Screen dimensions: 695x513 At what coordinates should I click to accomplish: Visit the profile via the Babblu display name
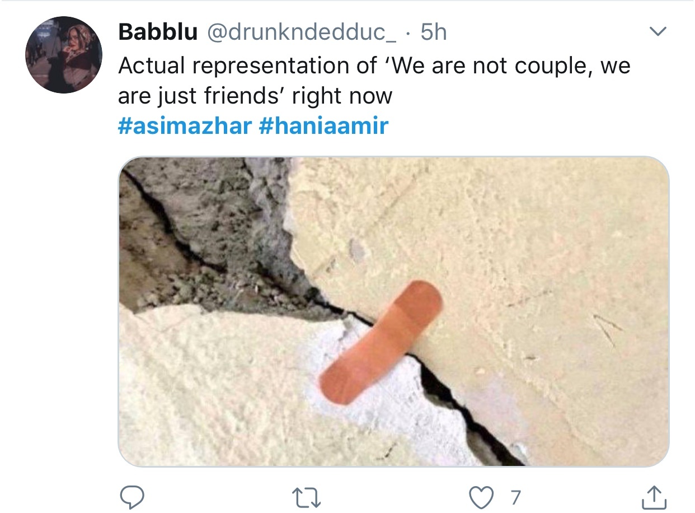point(158,32)
